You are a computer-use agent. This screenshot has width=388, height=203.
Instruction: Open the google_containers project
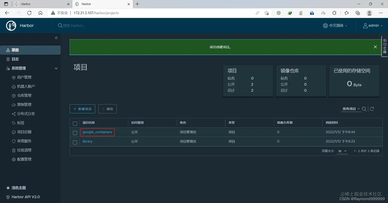coord(97,132)
